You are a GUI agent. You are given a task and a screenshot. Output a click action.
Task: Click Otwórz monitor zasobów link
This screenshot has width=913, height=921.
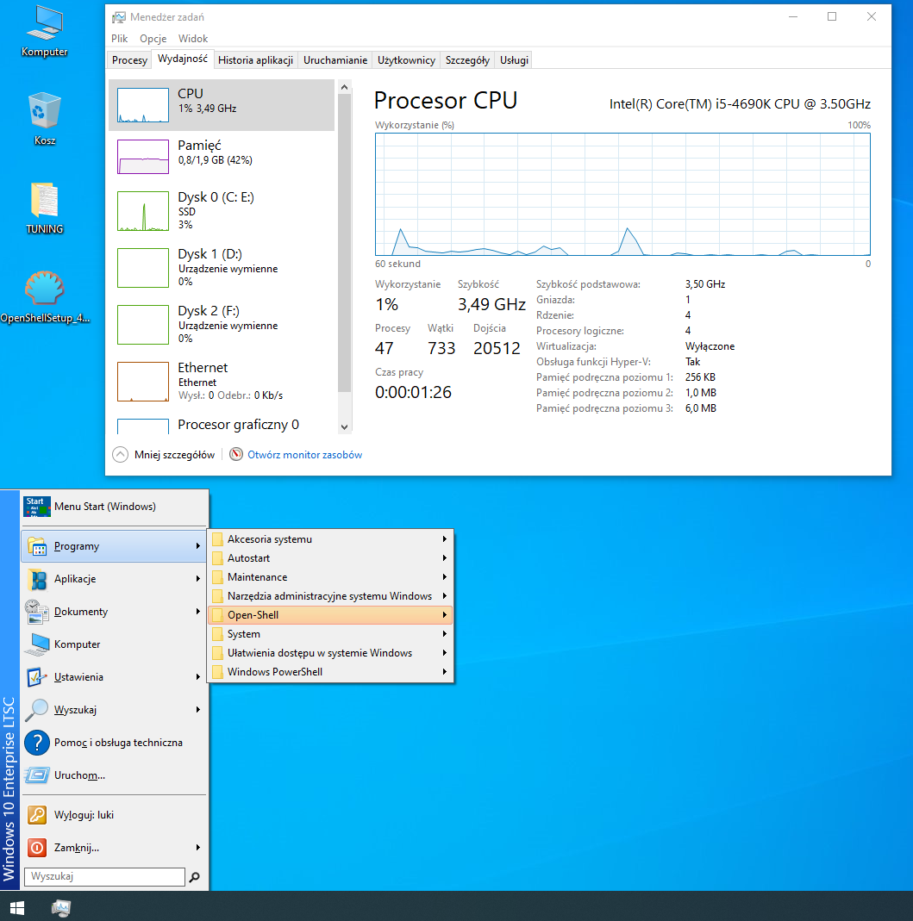[x=304, y=455]
